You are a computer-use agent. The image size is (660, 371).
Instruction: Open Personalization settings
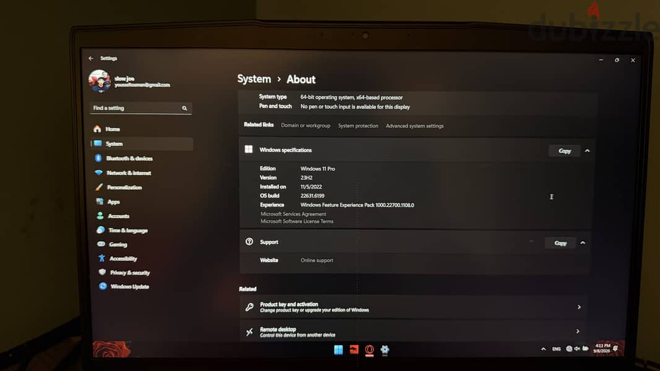pyautogui.click(x=142, y=187)
